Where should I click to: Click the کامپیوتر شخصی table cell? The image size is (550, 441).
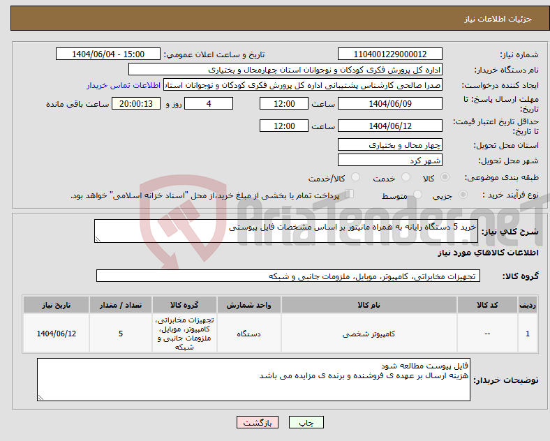click(369, 334)
